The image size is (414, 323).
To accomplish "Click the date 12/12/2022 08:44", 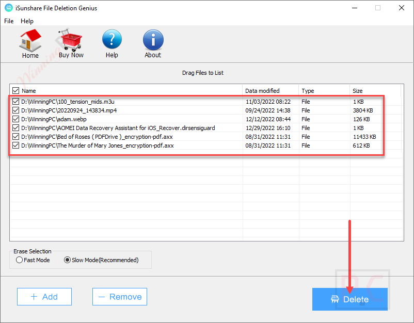I will tap(268, 119).
